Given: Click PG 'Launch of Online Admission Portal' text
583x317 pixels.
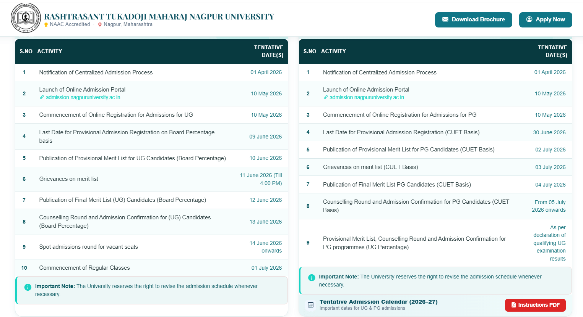Looking at the screenshot, I should (366, 90).
